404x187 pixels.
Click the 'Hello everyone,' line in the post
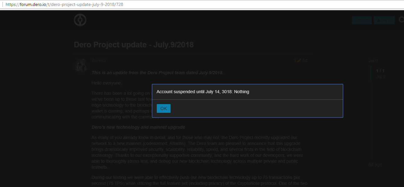[107, 83]
